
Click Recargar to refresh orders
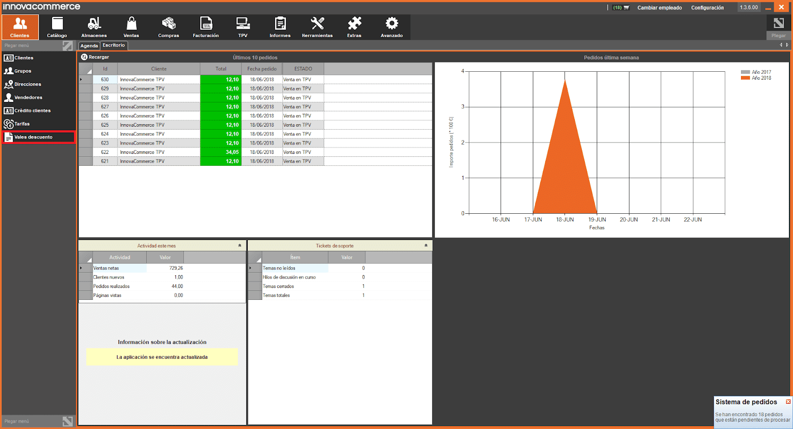coord(95,57)
